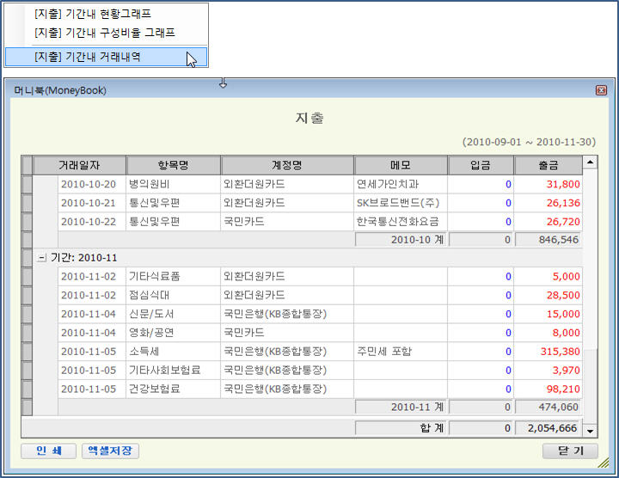The image size is (619, 478).
Task: Click 국민카드 account in 2010-10-22 row
Action: 287,222
